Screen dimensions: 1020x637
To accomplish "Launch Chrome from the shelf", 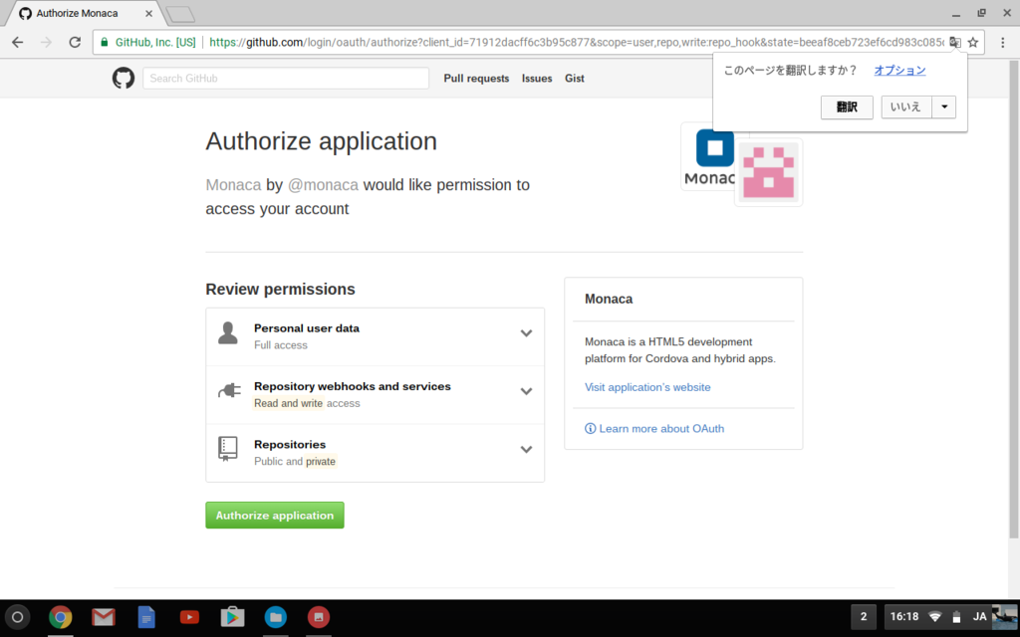I will coord(60,617).
